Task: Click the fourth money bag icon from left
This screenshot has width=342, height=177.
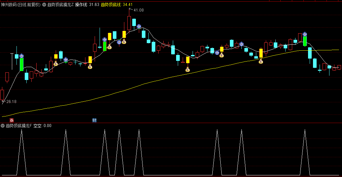Action: [x=124, y=41]
